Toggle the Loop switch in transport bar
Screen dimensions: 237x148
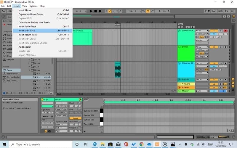click(148, 11)
